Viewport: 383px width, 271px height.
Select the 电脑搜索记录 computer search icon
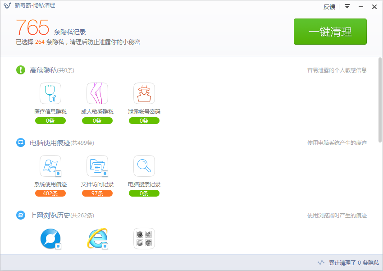(x=144, y=166)
